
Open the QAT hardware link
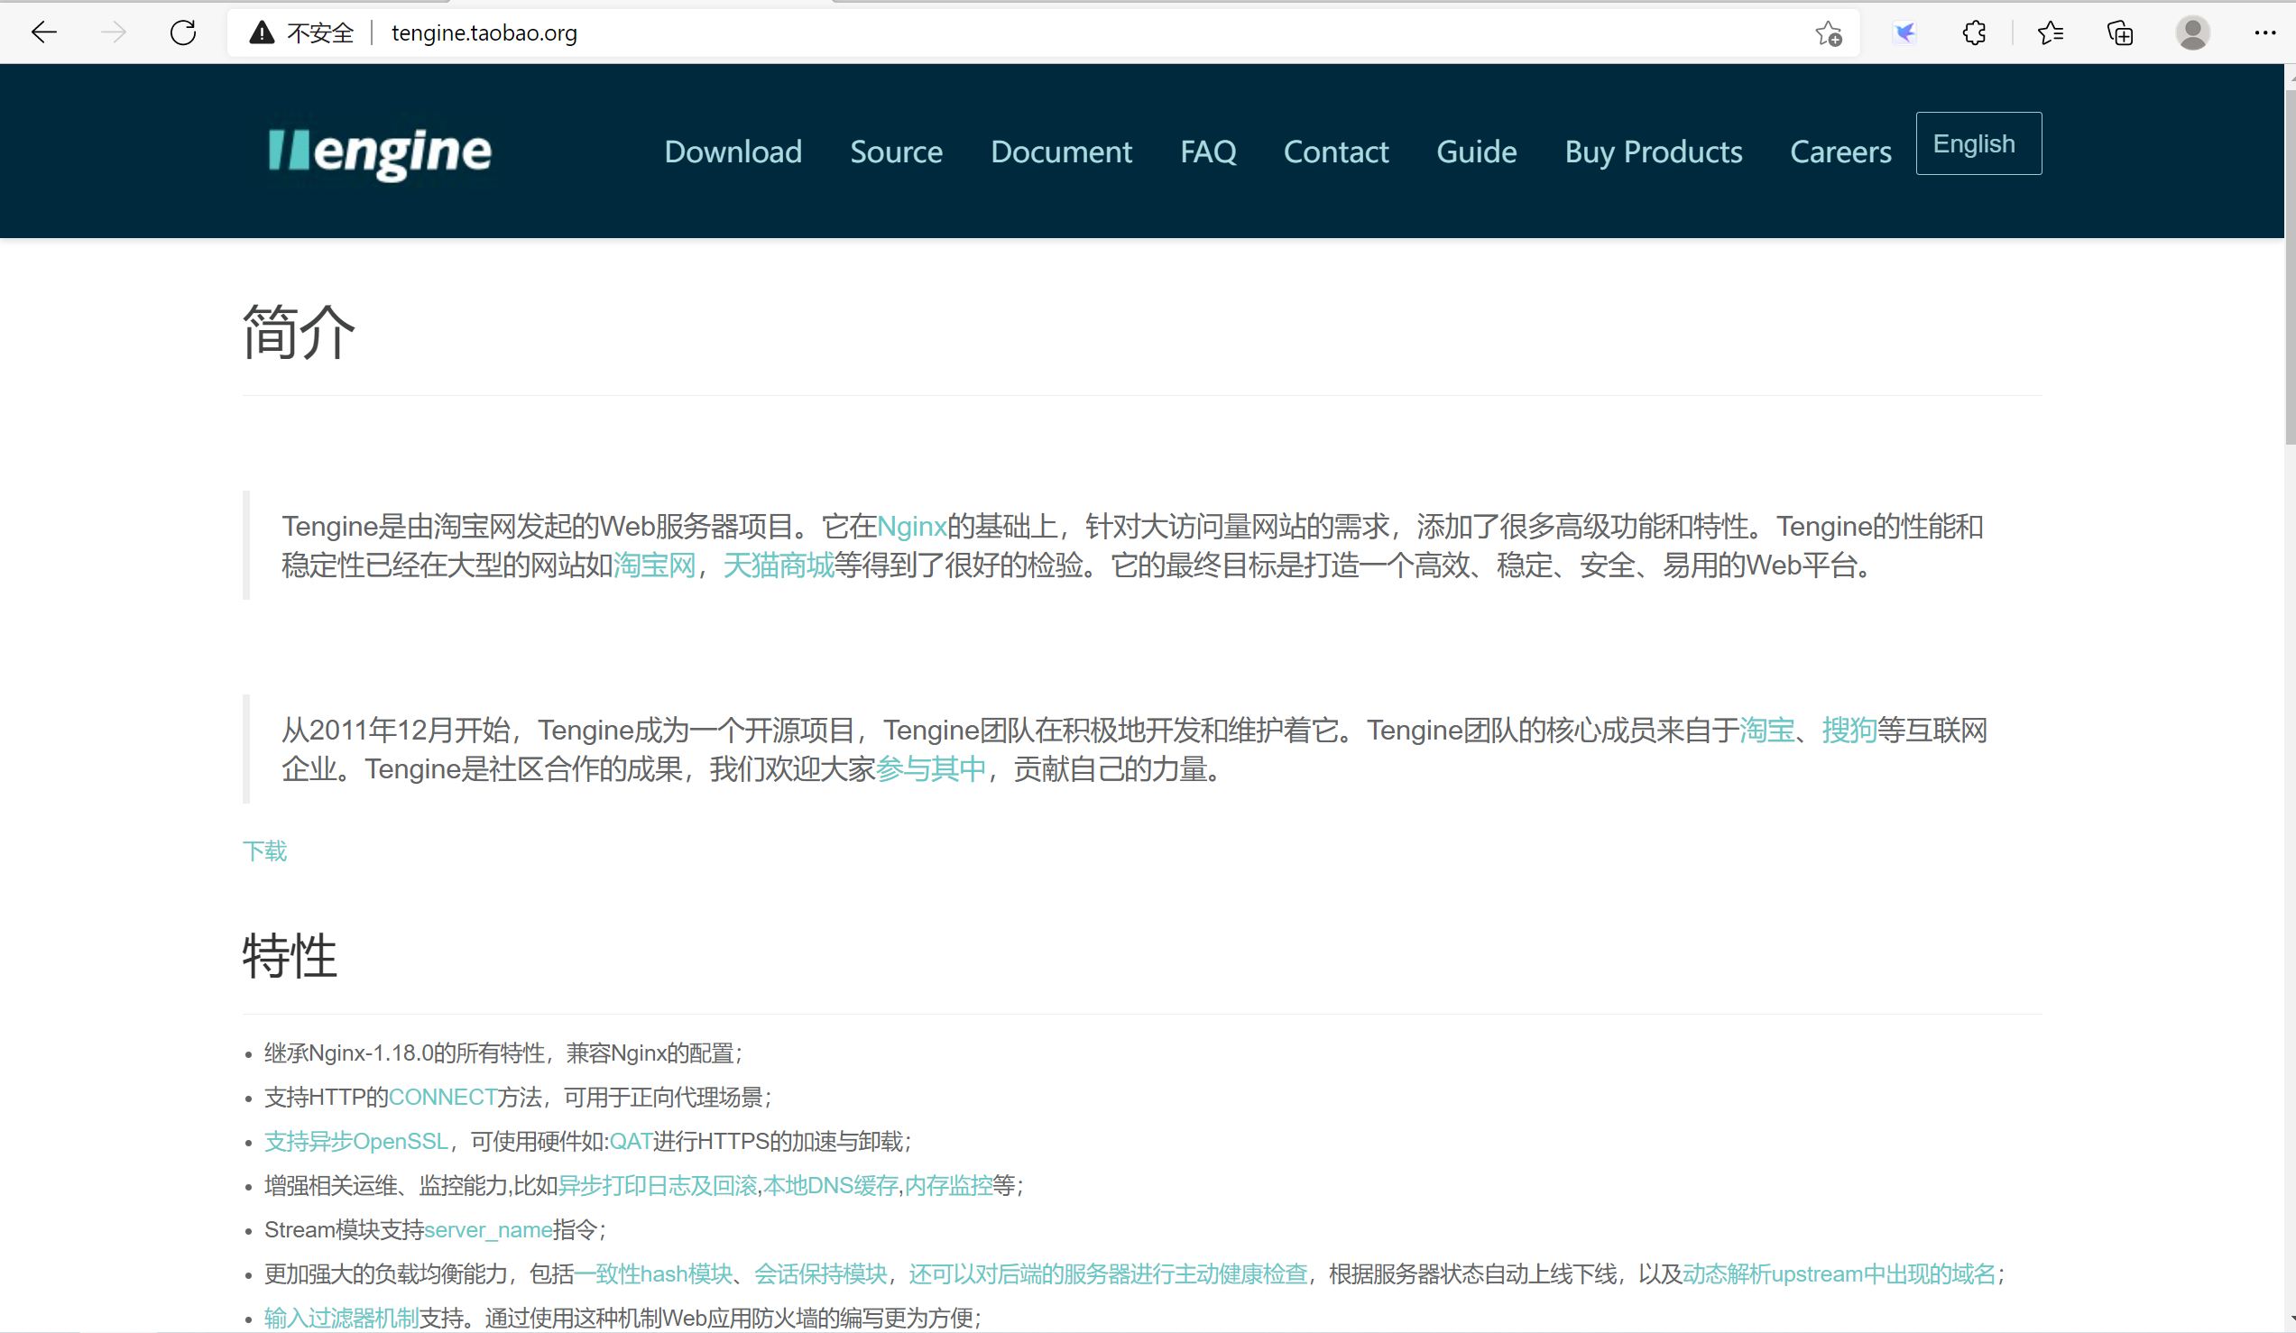click(631, 1141)
